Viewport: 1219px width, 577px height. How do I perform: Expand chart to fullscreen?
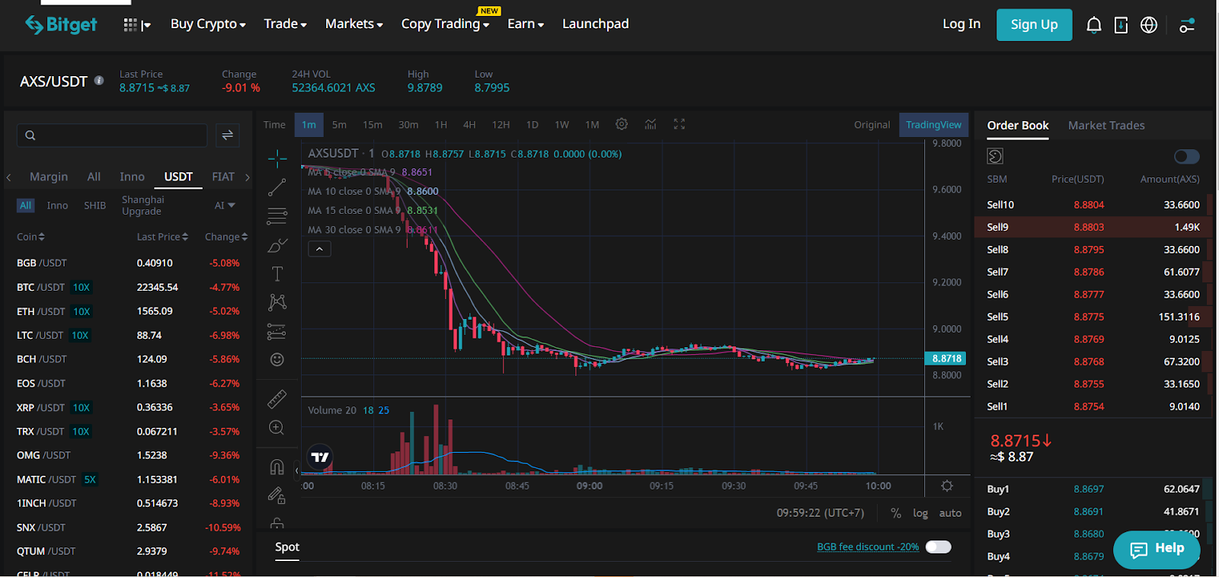pyautogui.click(x=680, y=124)
